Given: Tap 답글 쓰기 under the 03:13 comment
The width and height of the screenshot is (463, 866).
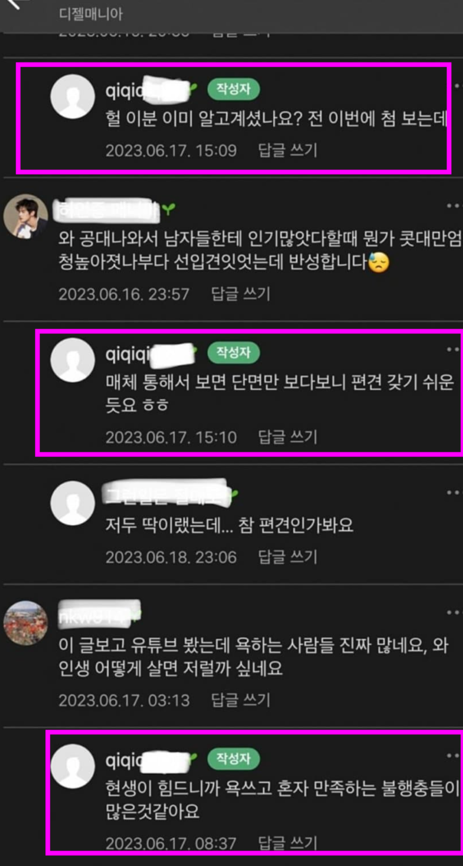Looking at the screenshot, I should pos(241,700).
